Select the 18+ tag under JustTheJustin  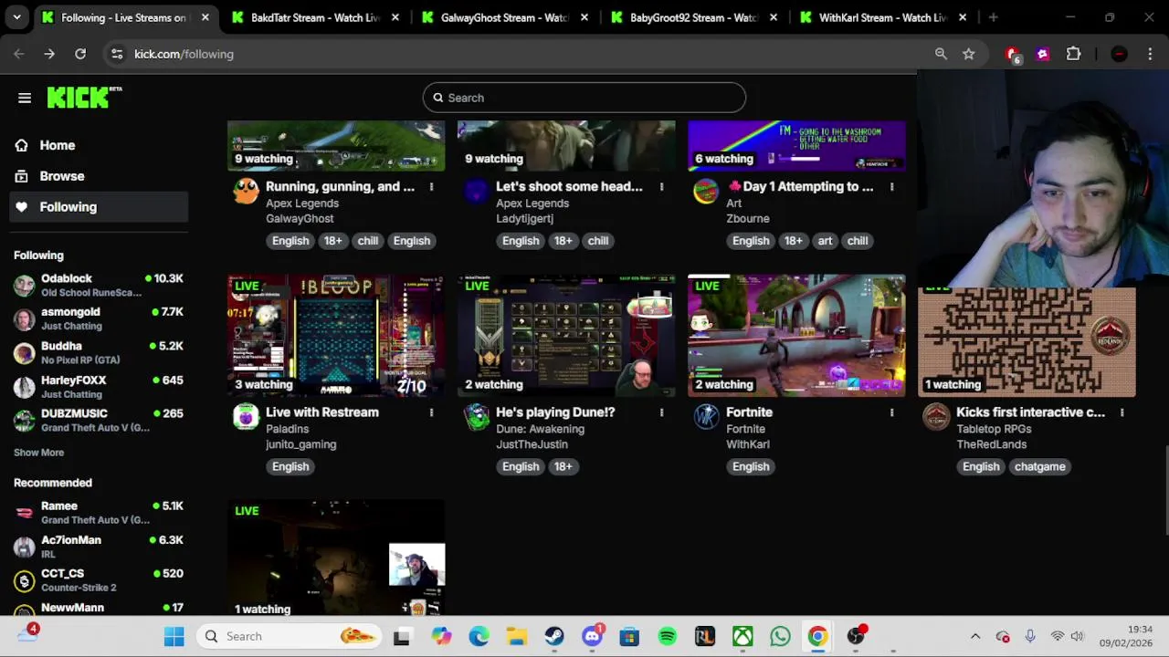tap(563, 466)
